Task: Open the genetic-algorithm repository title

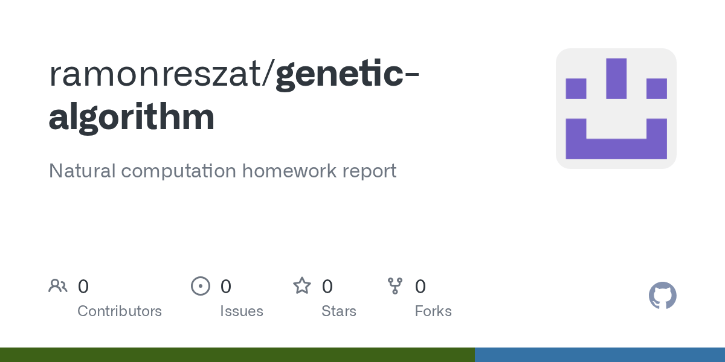Action: (234, 95)
